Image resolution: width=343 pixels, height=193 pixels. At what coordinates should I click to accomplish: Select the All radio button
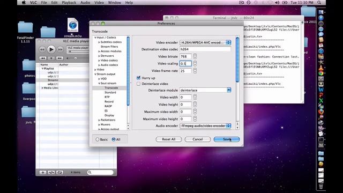pyautogui.click(x=114, y=139)
